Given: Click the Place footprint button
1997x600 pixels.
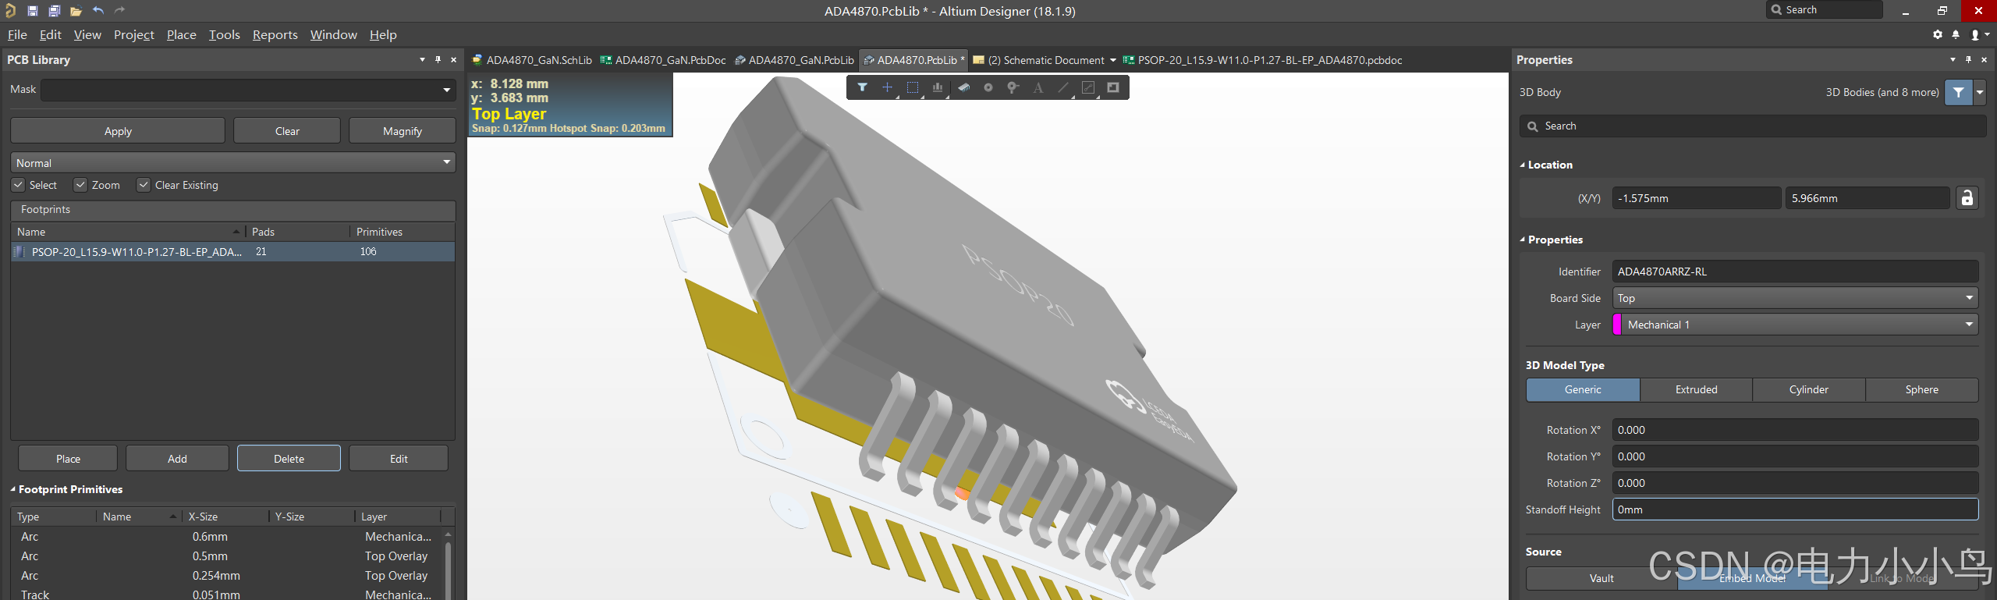Looking at the screenshot, I should (68, 459).
